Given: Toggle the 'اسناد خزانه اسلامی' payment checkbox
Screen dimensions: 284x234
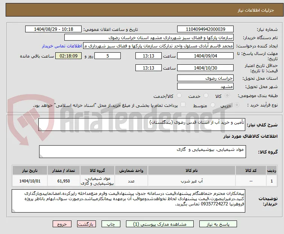Looking at the screenshot, I should click(183, 104).
